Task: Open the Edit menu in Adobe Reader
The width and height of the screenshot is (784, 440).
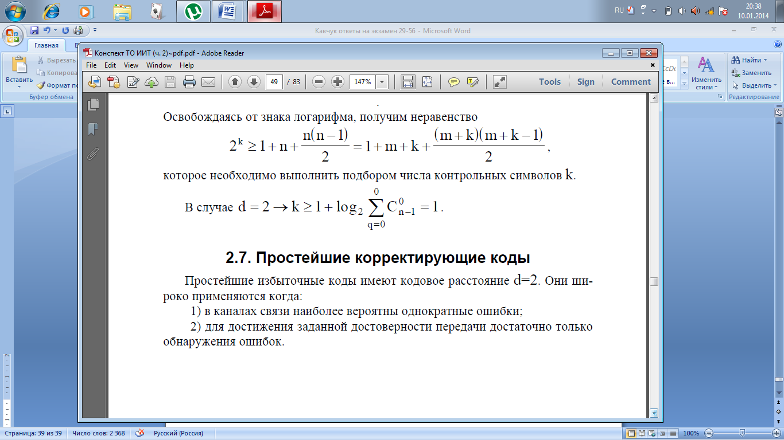Action: coord(110,65)
